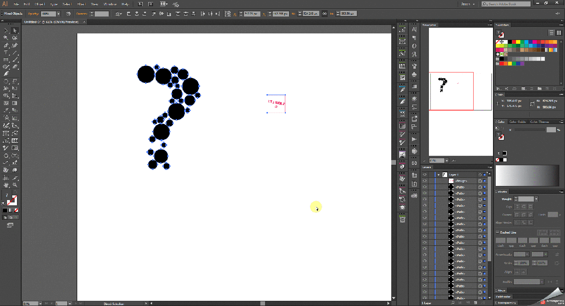The width and height of the screenshot is (565, 306).
Task: Toggle constrain width and height proportions link
Action: [x=324, y=14]
